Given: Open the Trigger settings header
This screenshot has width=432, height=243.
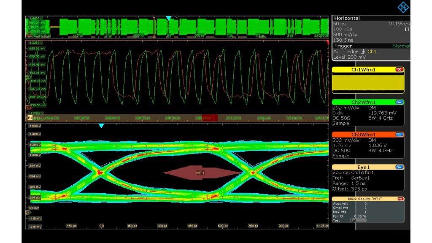Looking at the screenshot, I should 342,46.
